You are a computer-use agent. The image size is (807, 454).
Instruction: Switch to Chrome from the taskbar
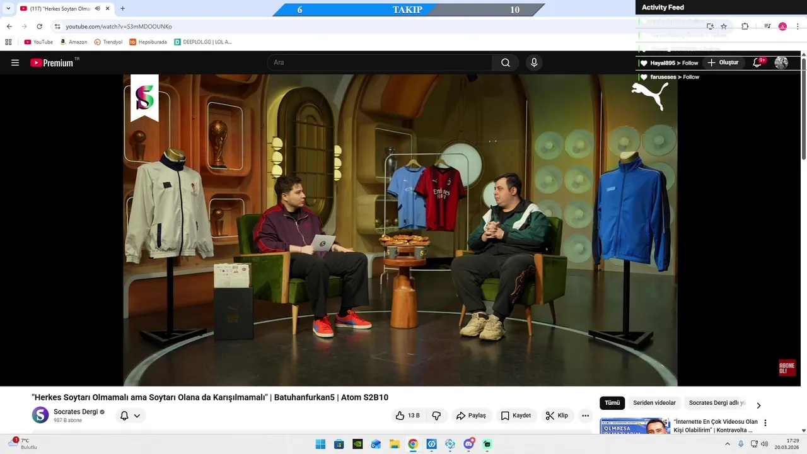[413, 444]
